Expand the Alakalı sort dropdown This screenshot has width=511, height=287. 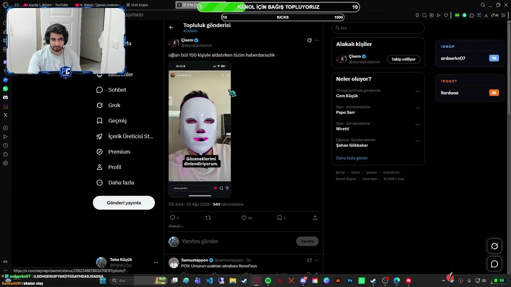176,226
